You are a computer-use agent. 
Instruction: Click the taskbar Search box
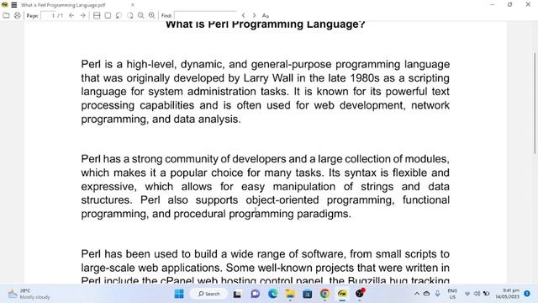coord(208,294)
